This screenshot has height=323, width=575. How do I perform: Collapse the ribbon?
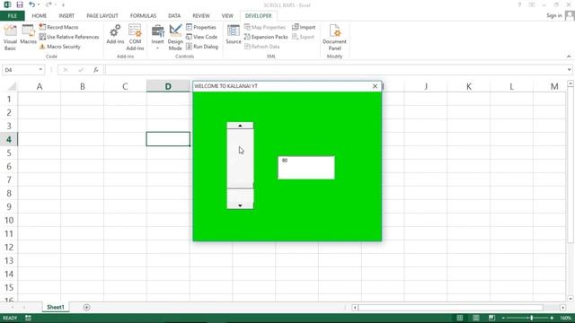(x=569, y=57)
